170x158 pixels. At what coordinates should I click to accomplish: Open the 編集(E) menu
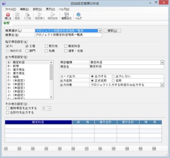pyautogui.click(x=24, y=9)
